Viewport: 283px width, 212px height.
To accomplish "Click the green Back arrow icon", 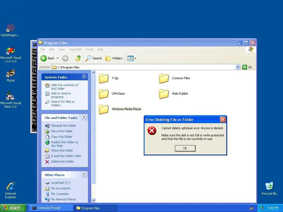I will point(43,58).
